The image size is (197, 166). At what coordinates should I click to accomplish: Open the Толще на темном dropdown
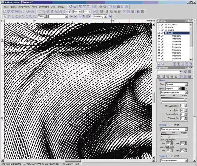(186, 160)
